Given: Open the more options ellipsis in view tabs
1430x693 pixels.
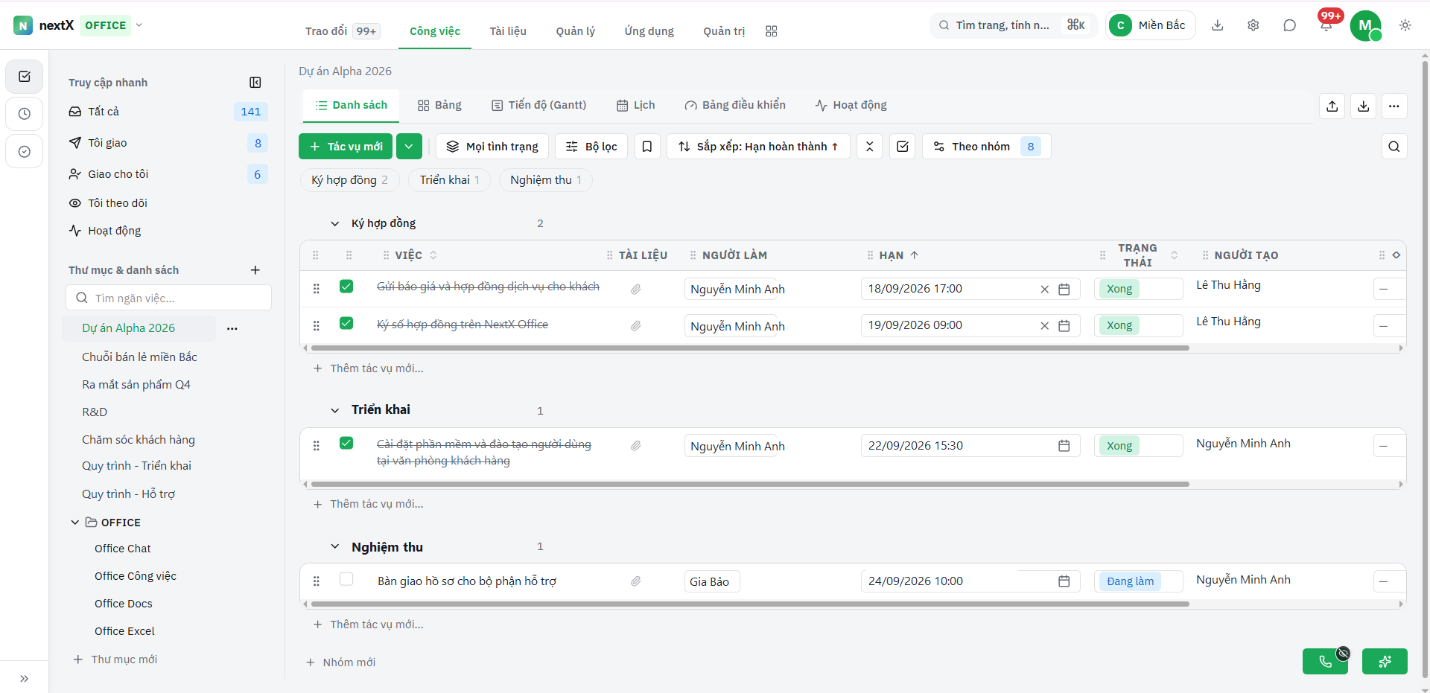Looking at the screenshot, I should click(x=1394, y=106).
